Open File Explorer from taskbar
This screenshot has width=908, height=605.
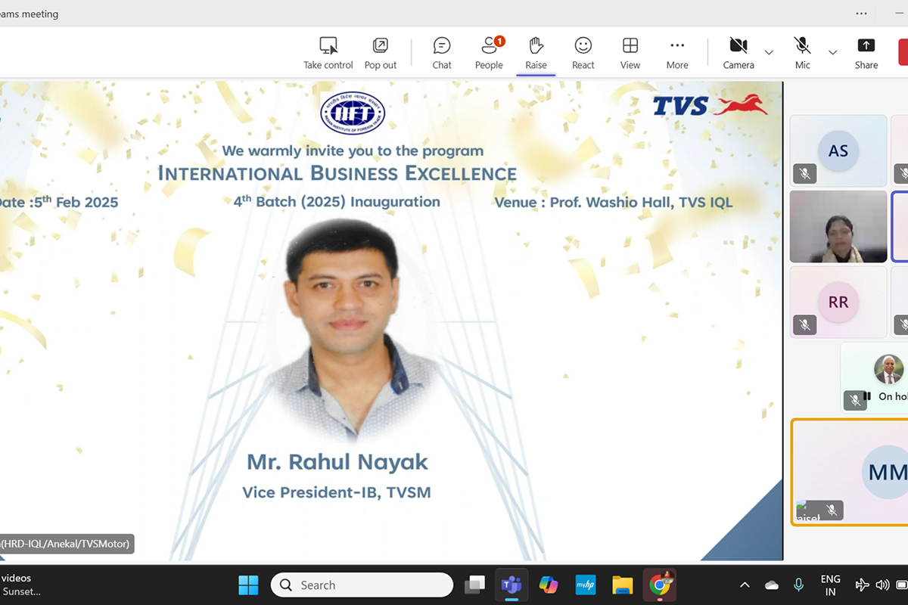623,585
